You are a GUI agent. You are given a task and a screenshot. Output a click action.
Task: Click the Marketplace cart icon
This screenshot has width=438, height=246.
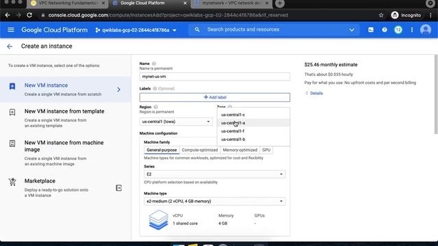pyautogui.click(x=12, y=182)
